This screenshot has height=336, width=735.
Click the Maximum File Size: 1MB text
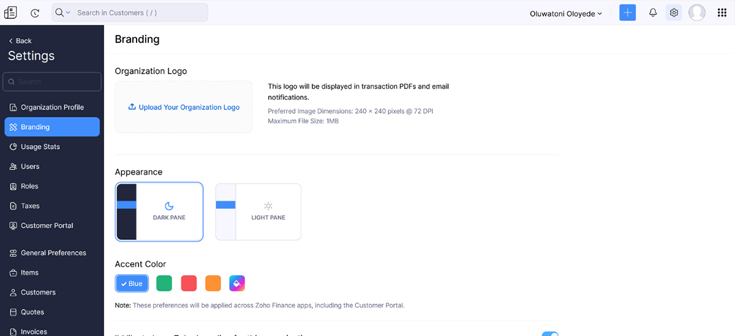click(303, 121)
